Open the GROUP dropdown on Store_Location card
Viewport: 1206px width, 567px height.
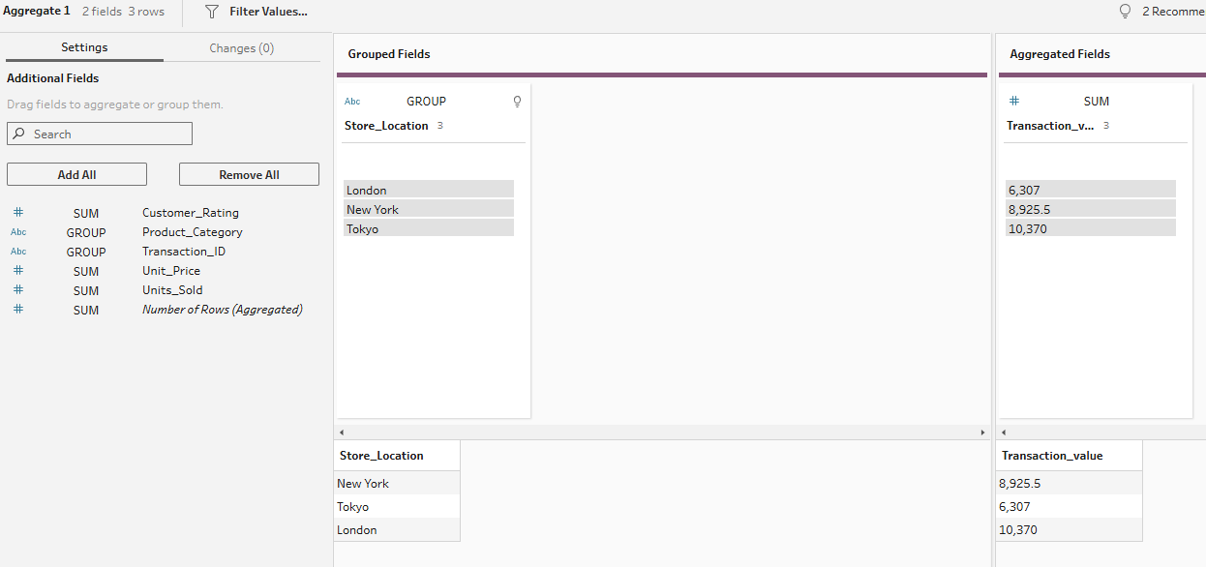coord(426,102)
